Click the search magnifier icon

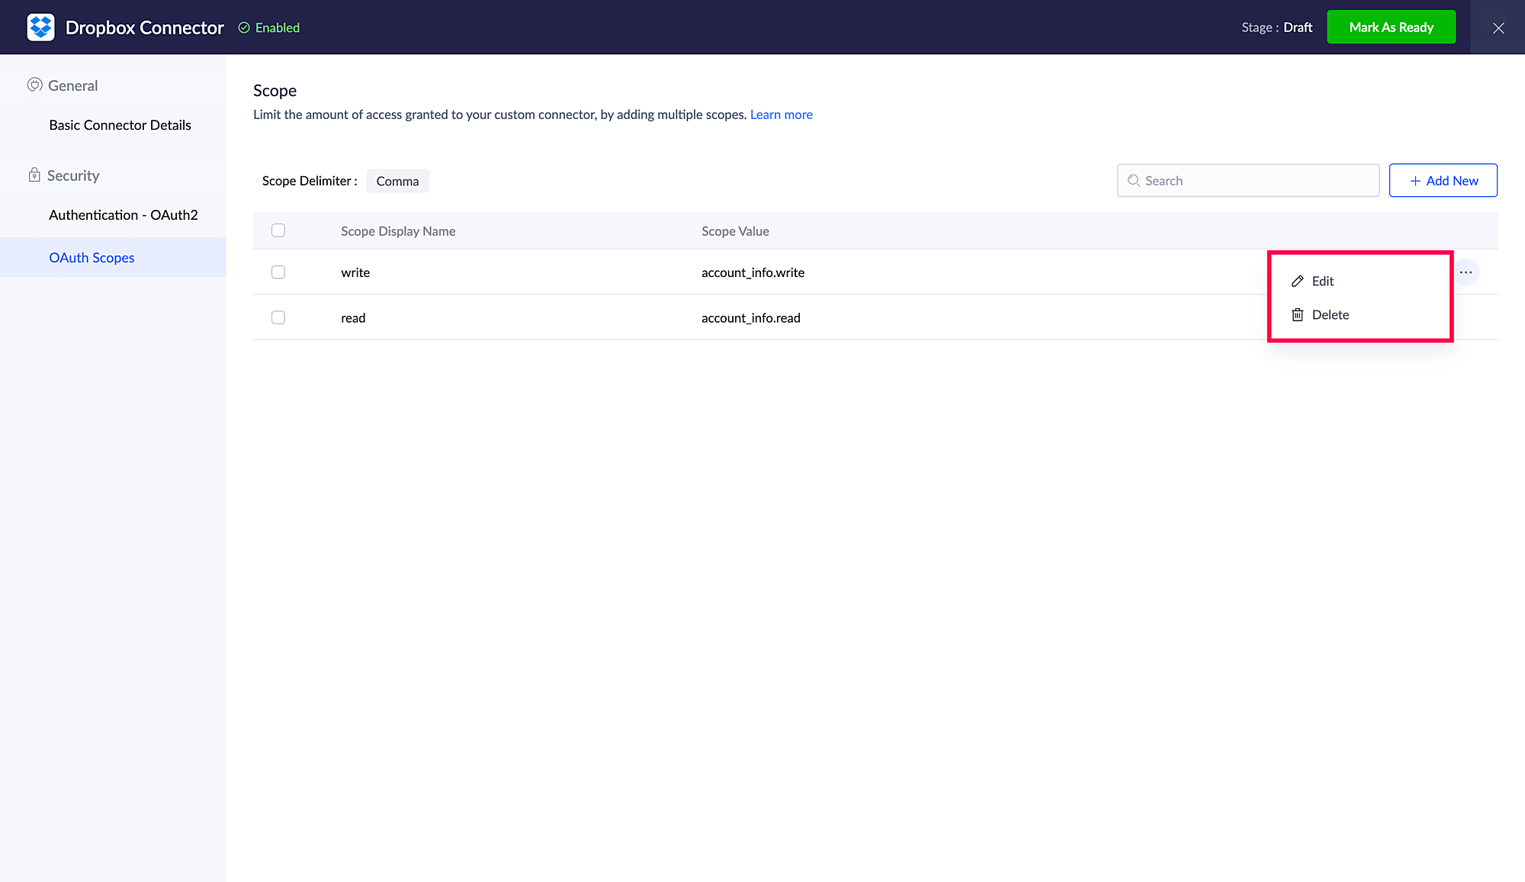1134,181
